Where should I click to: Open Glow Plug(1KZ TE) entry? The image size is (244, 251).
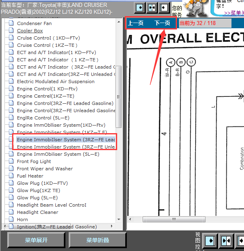point(39,190)
